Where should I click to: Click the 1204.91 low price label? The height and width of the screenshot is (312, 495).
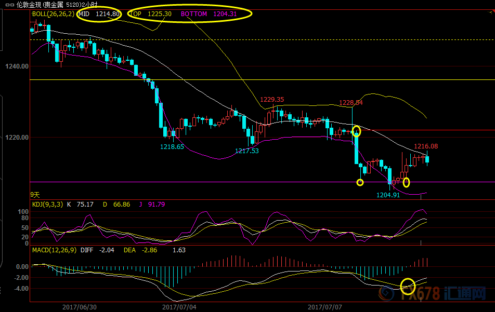[388, 195]
